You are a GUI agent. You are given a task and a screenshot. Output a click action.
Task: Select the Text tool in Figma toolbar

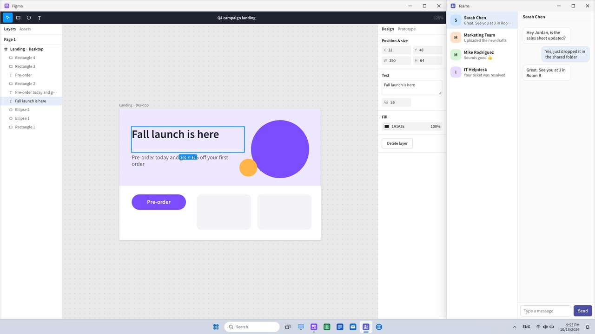[x=39, y=18]
